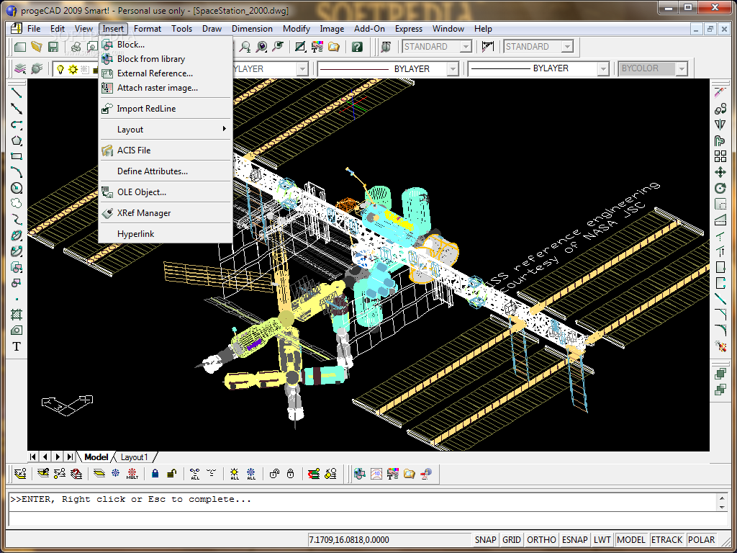Select the Copy objects tool
737x553 pixels.
(x=720, y=109)
